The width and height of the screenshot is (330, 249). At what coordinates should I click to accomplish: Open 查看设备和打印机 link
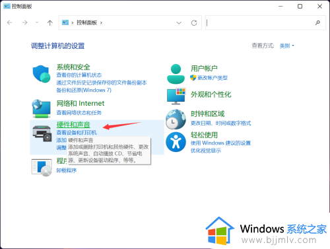click(77, 133)
